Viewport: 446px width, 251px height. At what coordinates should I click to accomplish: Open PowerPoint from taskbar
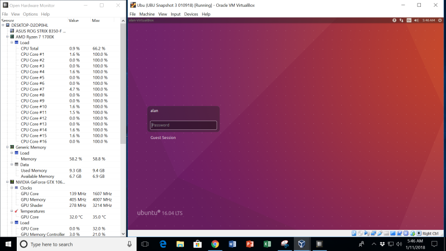[x=250, y=244]
